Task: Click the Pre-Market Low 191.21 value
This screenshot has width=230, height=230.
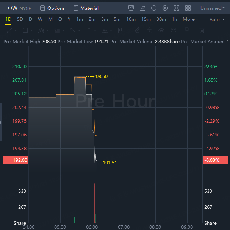Action: (x=101, y=42)
